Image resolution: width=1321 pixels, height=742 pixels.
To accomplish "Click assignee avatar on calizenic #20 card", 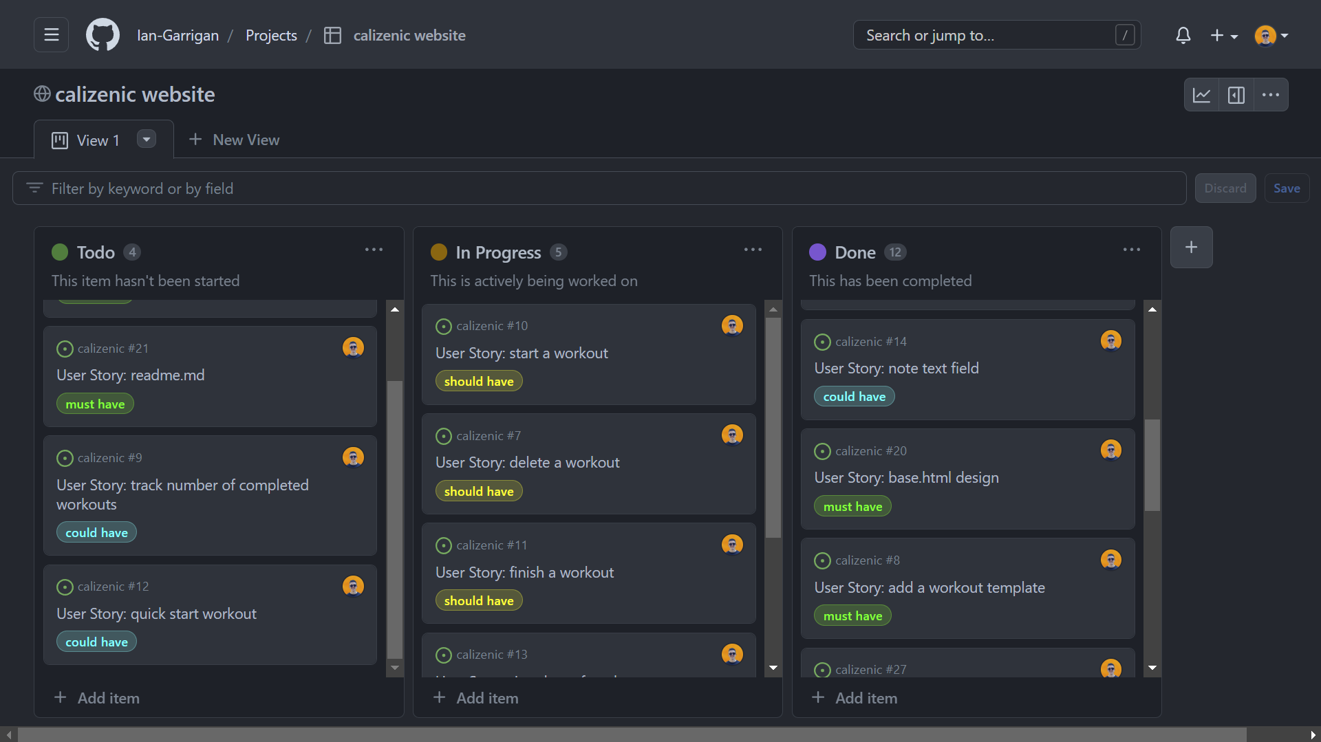I will (1111, 450).
